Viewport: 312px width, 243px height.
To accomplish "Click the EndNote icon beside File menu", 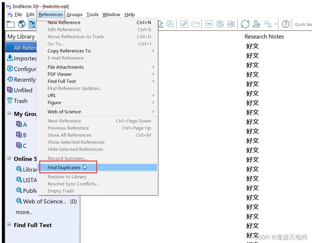I will point(10,14).
